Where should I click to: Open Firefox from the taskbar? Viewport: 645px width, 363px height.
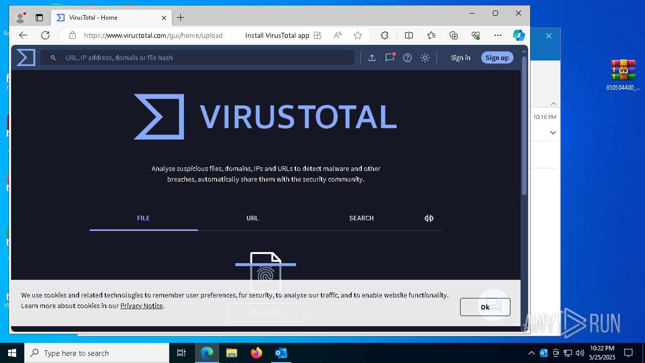(256, 353)
